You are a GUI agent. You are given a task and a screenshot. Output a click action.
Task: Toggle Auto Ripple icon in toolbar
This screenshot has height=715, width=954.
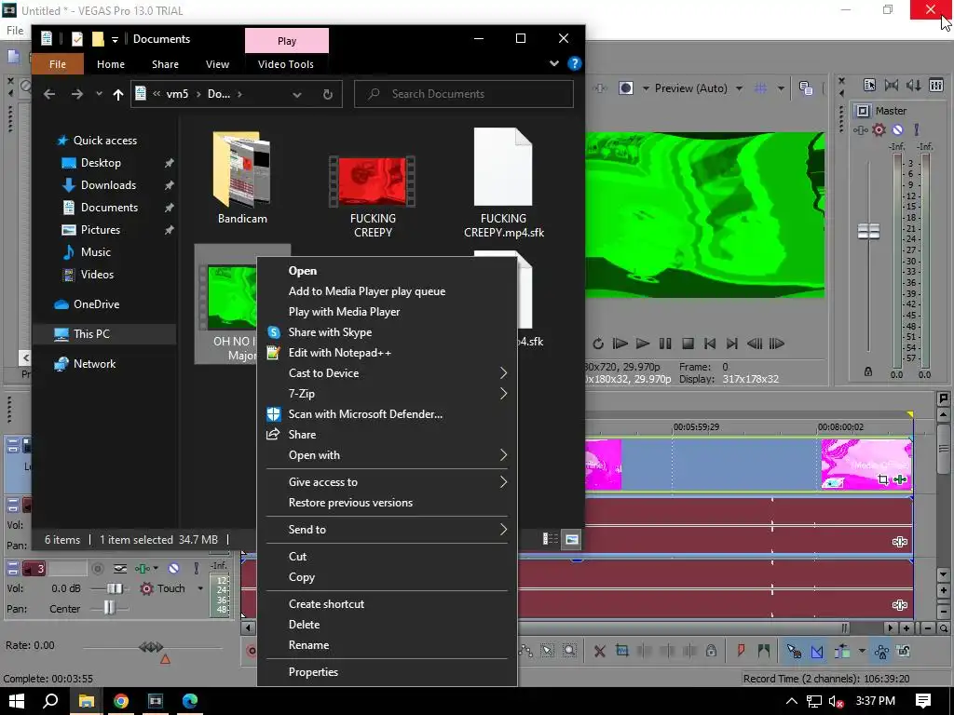coord(842,651)
